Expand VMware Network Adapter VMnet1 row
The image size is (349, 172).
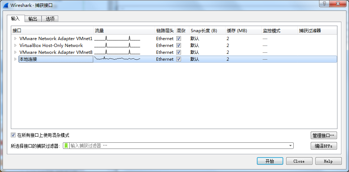click(16, 39)
